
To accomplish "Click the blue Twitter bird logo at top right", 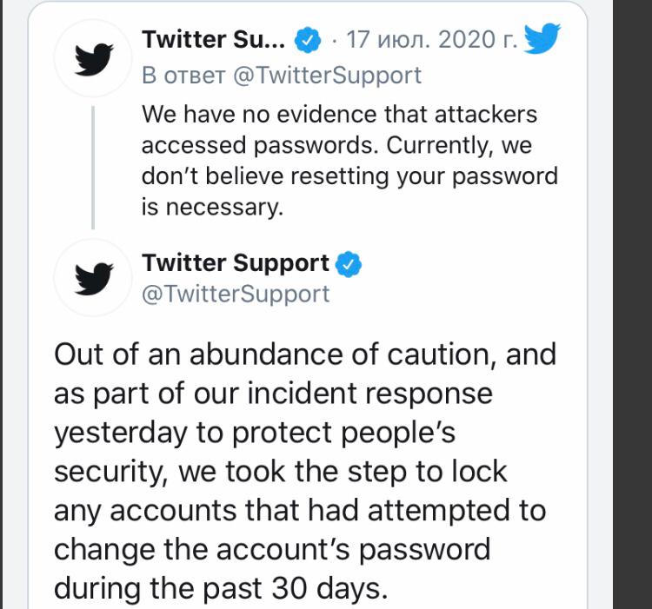I will (x=543, y=39).
